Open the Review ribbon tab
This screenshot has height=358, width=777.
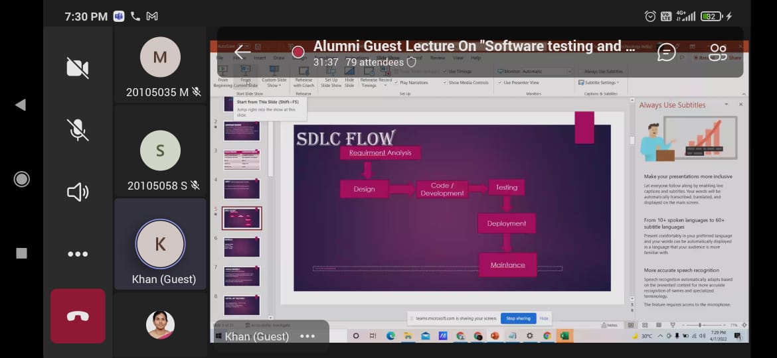coord(438,58)
